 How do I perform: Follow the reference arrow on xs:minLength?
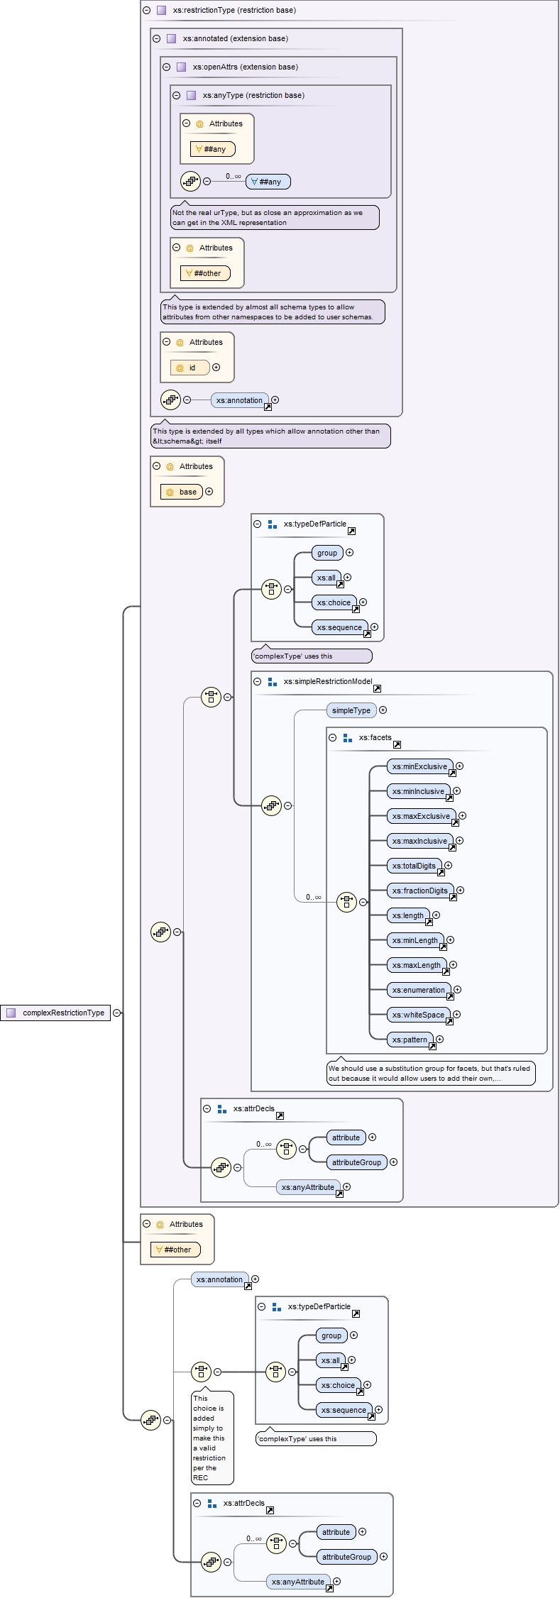click(443, 947)
